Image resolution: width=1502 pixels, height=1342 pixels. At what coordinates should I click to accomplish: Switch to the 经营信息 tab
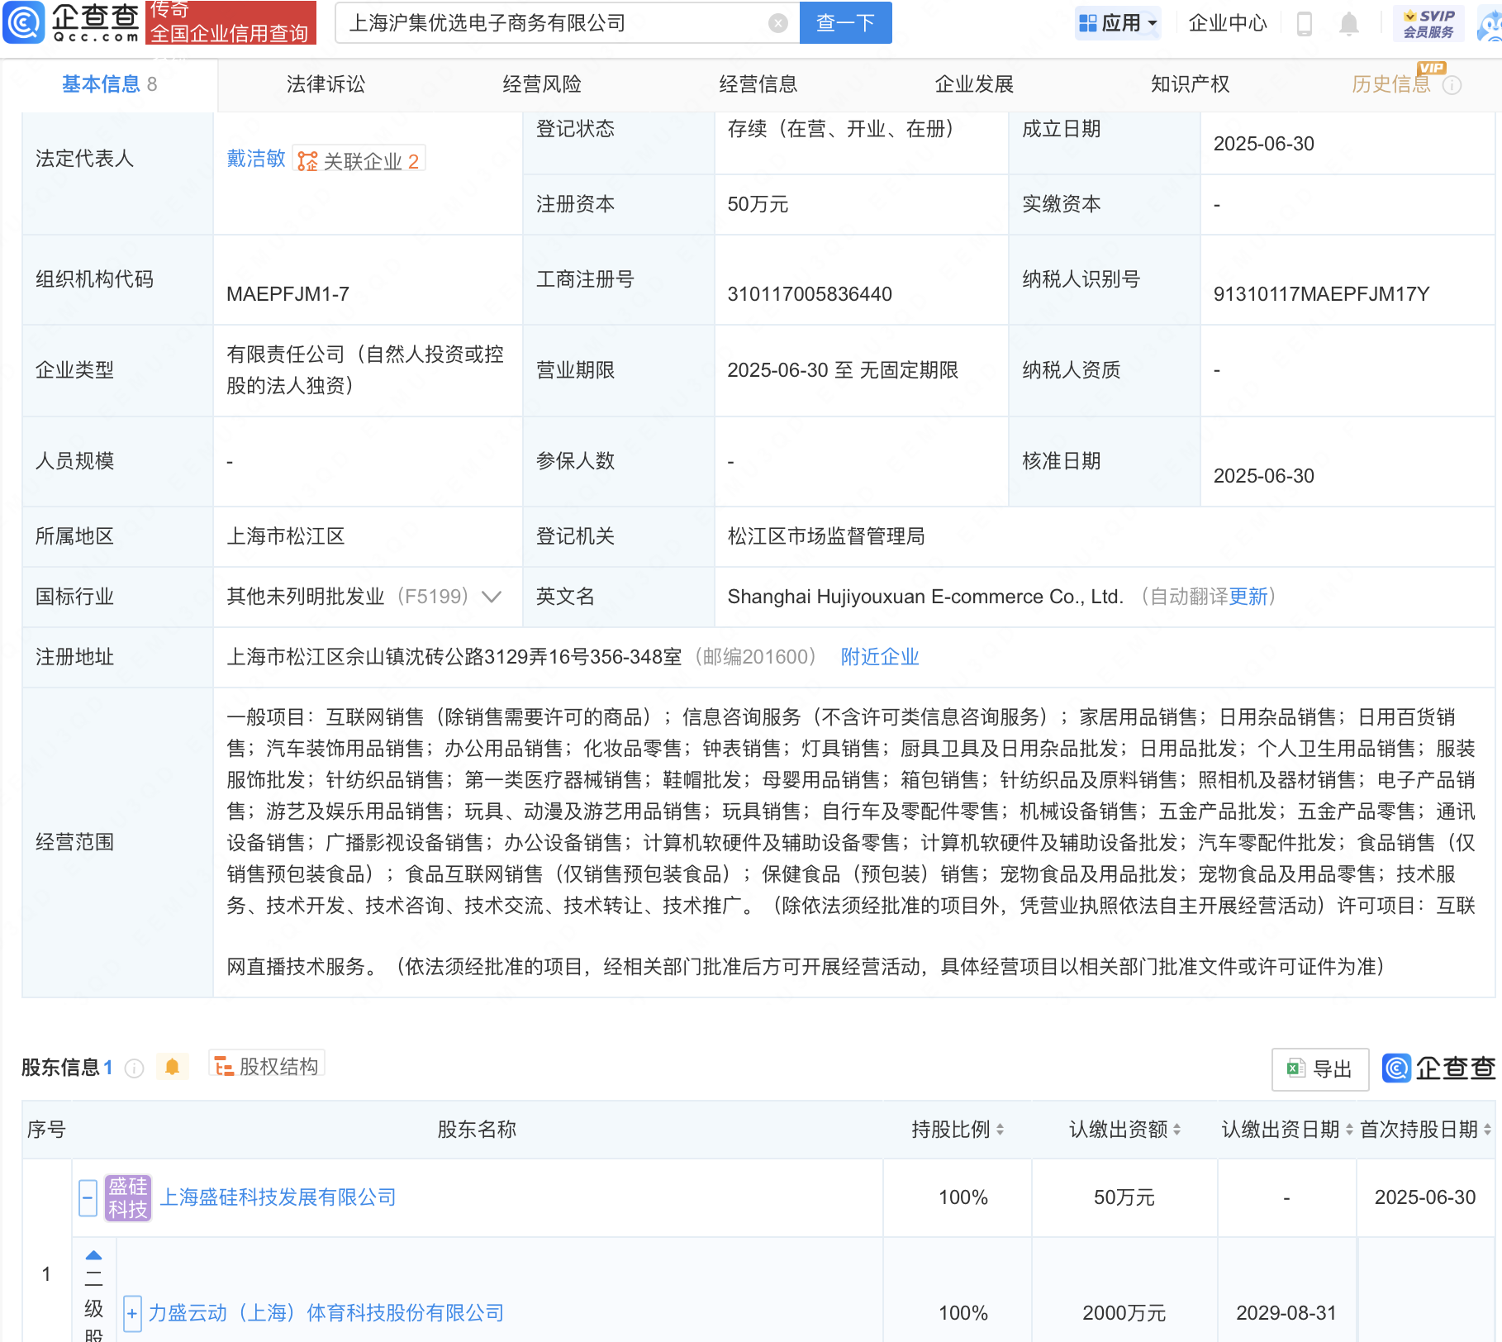[x=758, y=84]
